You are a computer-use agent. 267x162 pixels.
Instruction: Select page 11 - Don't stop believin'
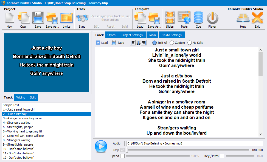coord(46,153)
